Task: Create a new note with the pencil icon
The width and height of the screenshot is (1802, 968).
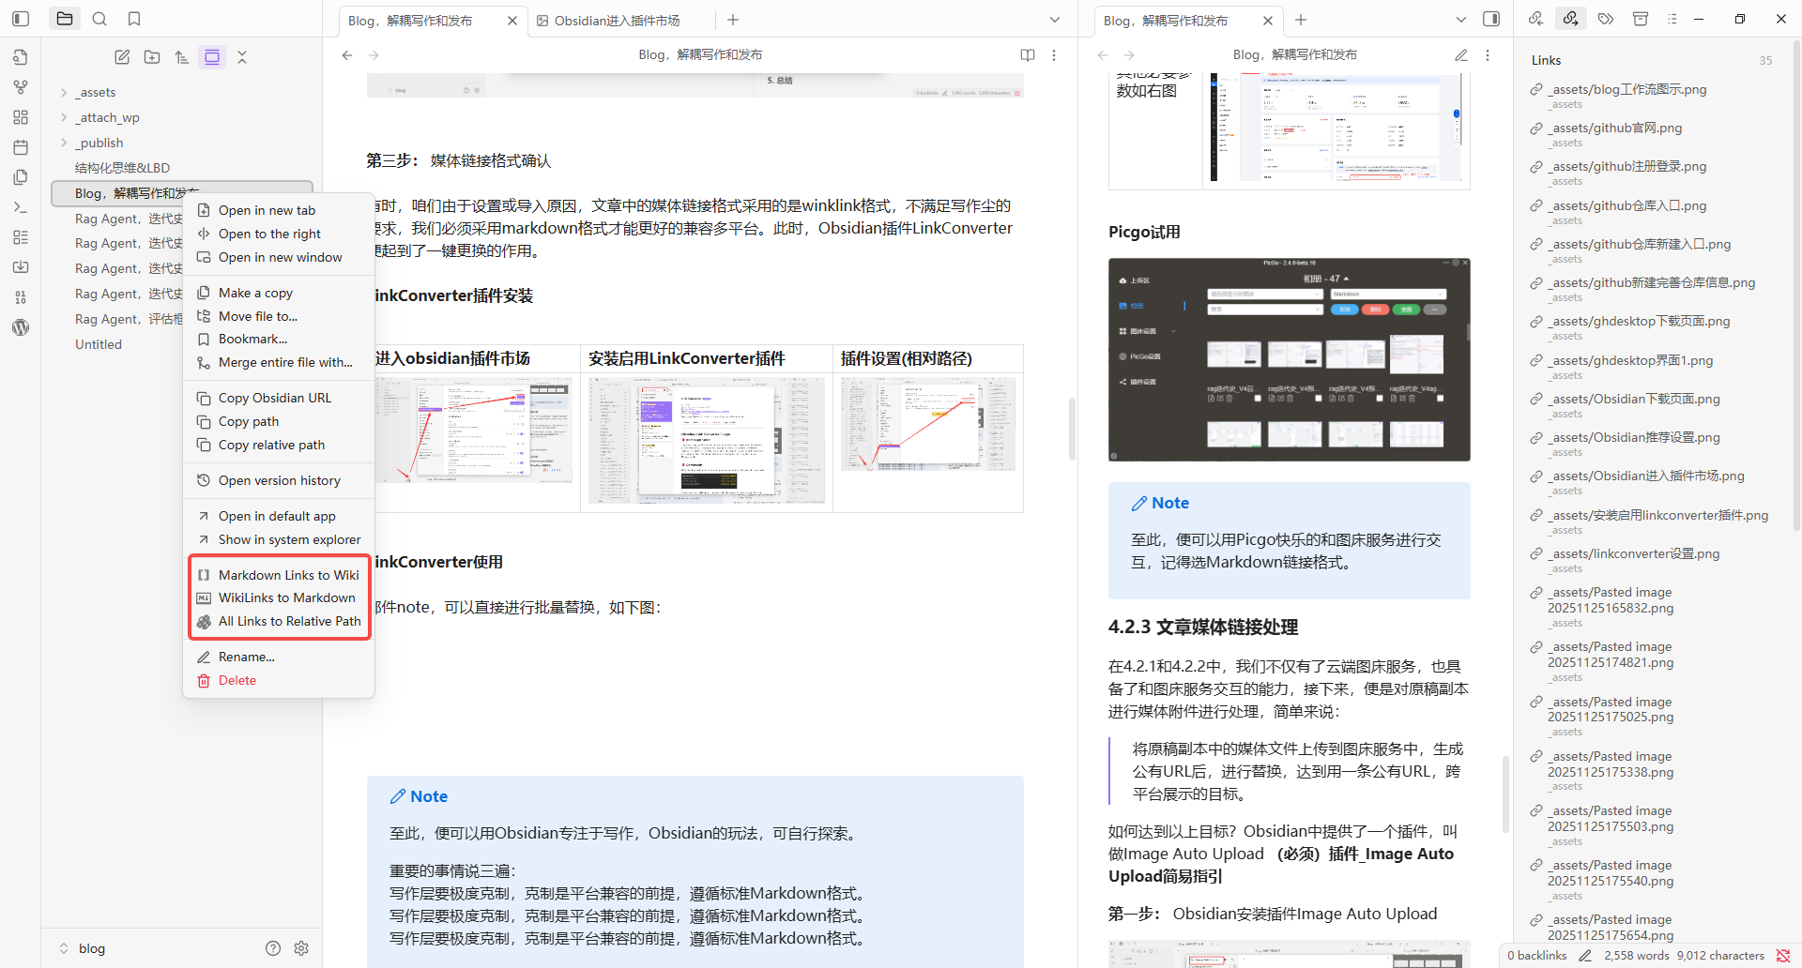Action: (x=122, y=56)
